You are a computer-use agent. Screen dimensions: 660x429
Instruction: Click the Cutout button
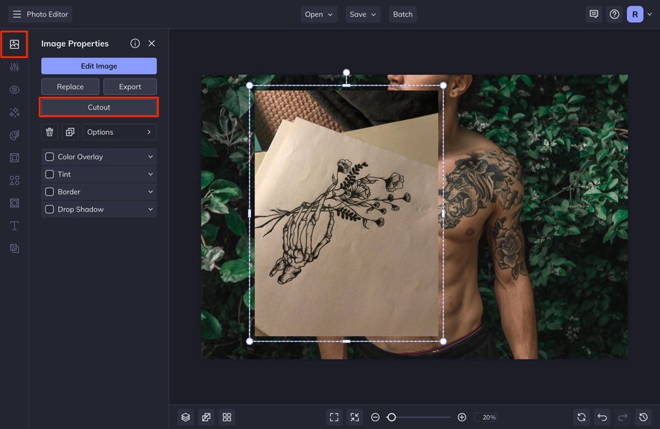coord(99,108)
